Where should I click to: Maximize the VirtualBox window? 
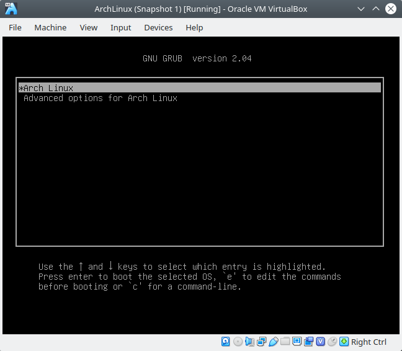click(x=376, y=9)
